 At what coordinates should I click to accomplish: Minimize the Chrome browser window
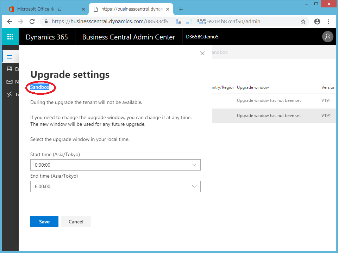pos(307,4)
